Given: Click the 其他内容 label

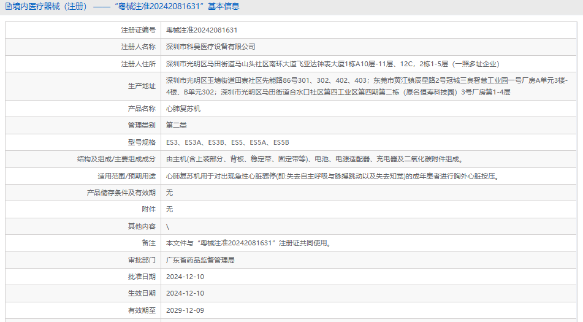Looking at the screenshot, I should [142, 226].
